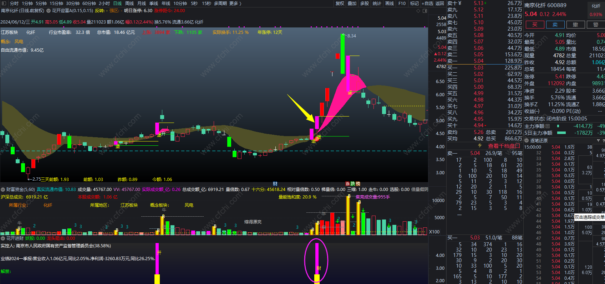Add stock via +自选 button
605x284 pixels.
pos(427,3)
